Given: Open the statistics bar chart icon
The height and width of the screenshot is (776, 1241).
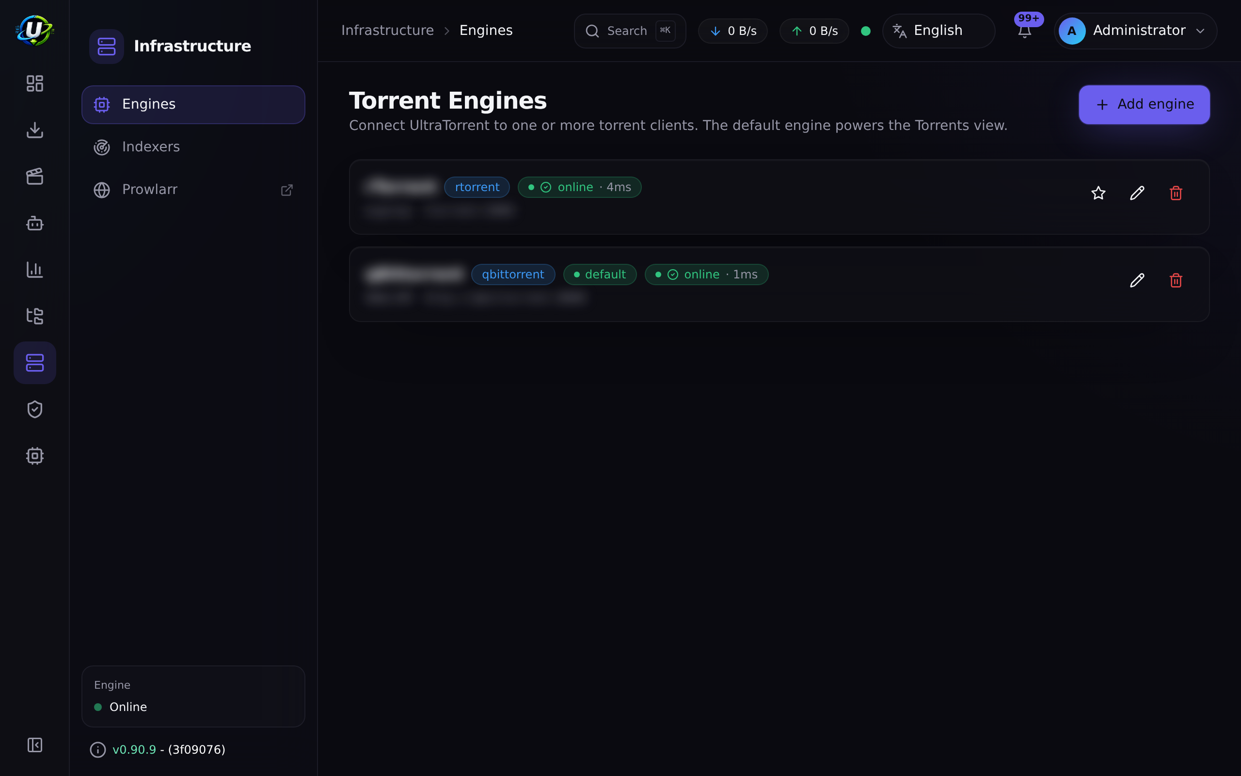Looking at the screenshot, I should tap(34, 270).
